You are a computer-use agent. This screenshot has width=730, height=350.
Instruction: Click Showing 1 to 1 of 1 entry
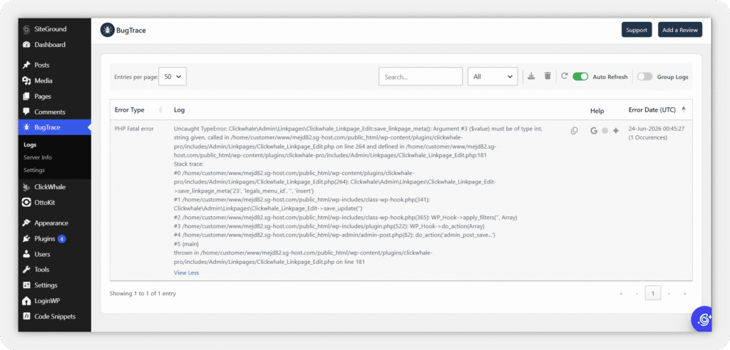click(x=143, y=294)
